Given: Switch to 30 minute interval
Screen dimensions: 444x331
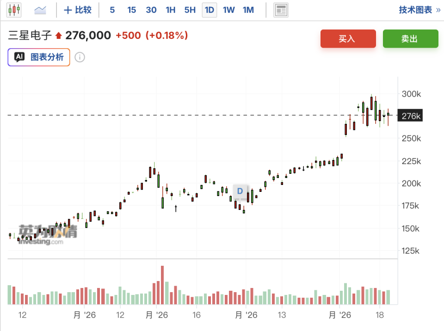Looking at the screenshot, I should [151, 10].
